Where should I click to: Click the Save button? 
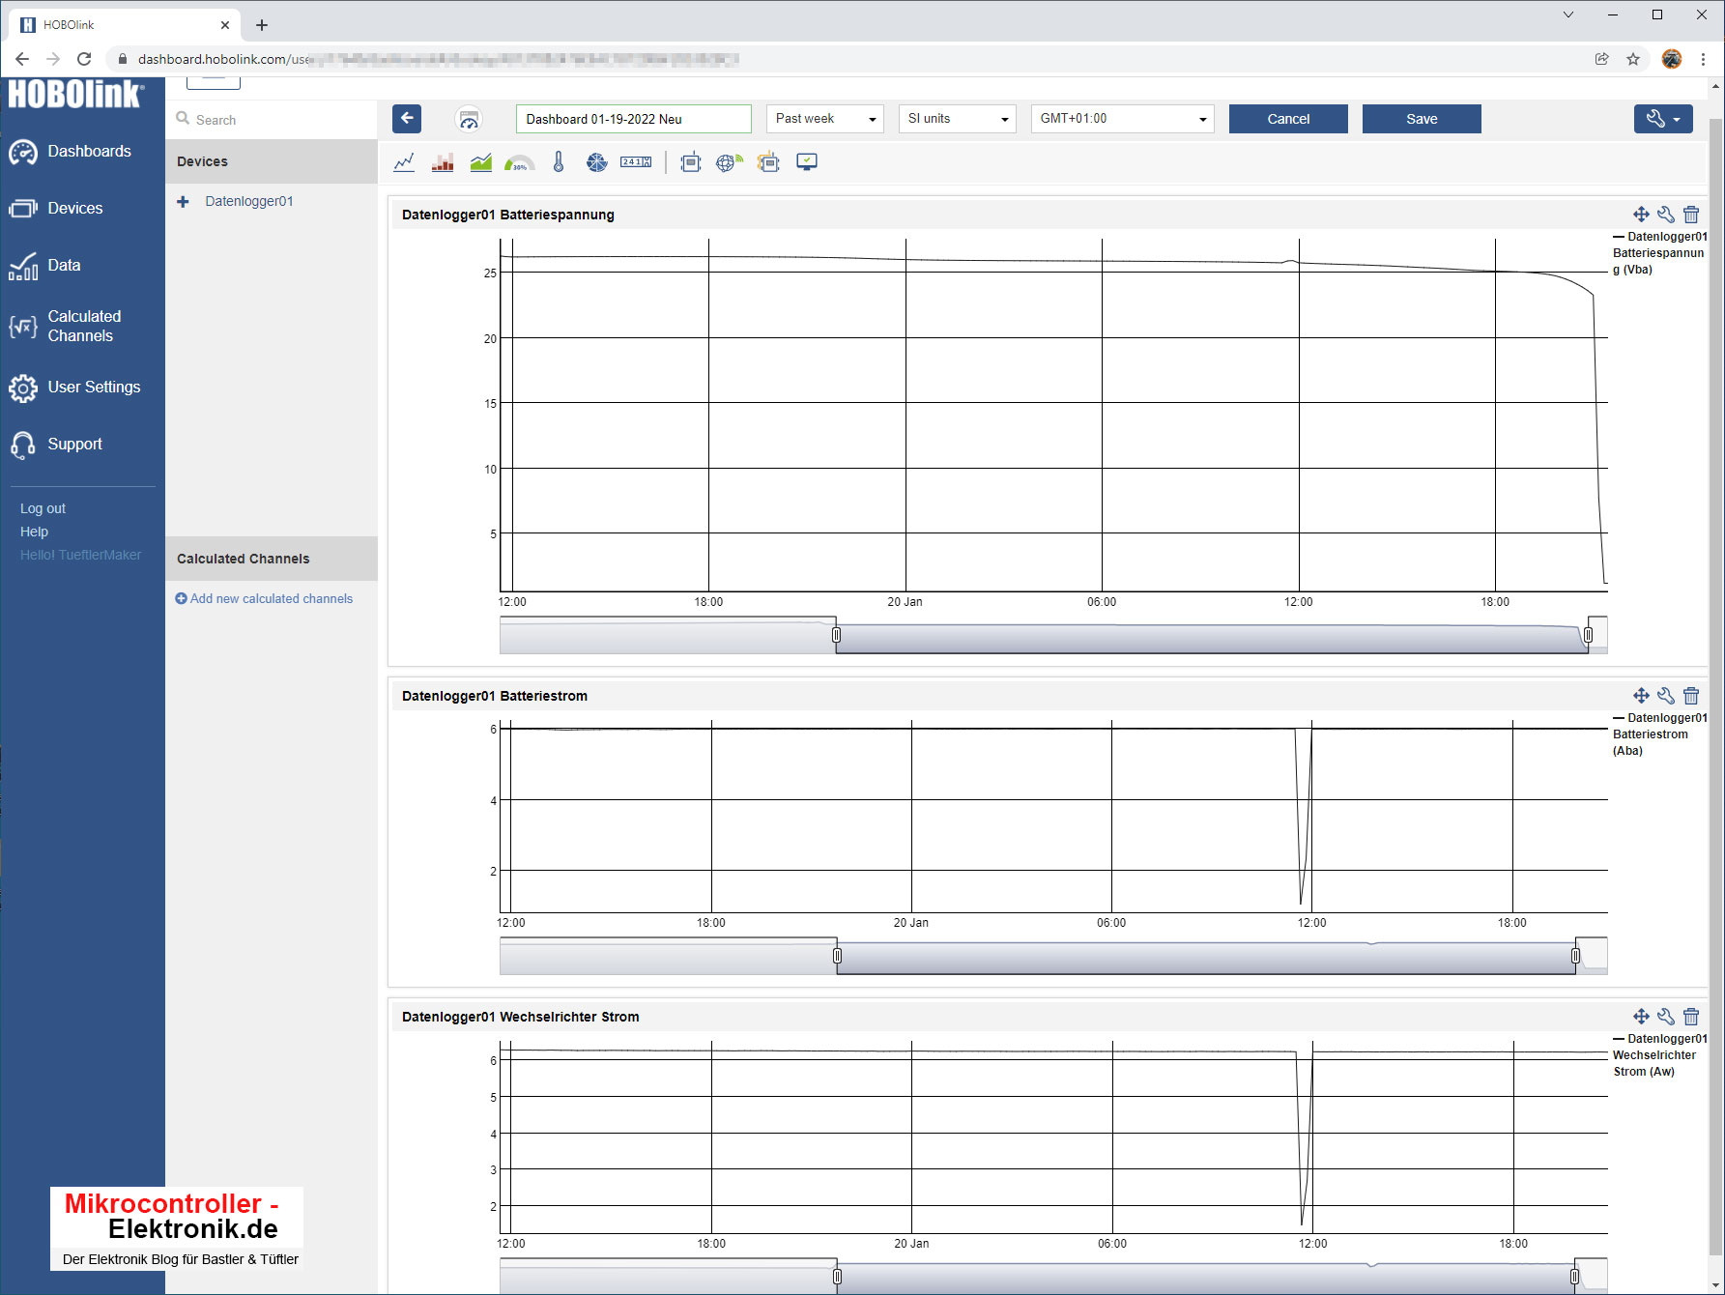[1422, 119]
